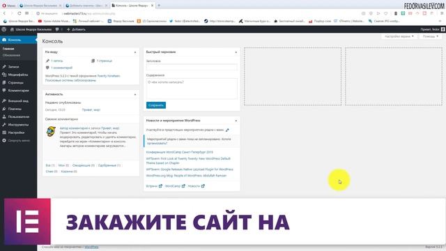Viewport: 446px width, 251px height.
Task: Open the Уроки Adobe Muse YouTube bookmark
Action: point(54,21)
